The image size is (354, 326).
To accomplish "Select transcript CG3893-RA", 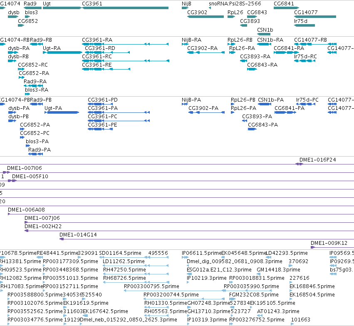I will 244,61.
